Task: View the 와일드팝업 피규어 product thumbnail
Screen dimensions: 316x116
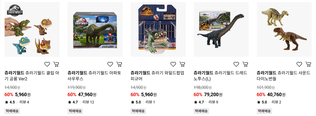Action: [x=158, y=29]
